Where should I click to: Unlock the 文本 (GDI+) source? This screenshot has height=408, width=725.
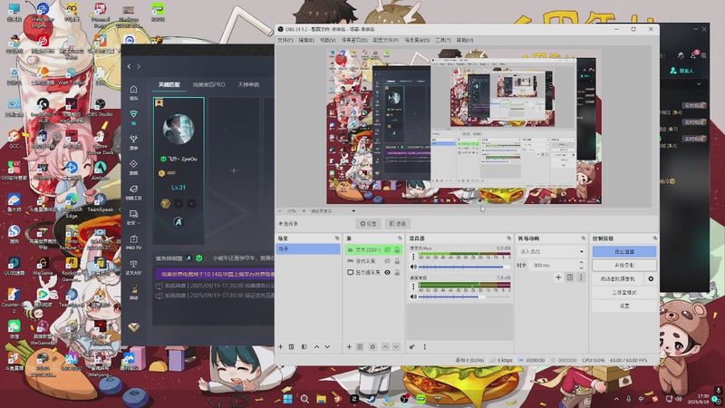[397, 250]
